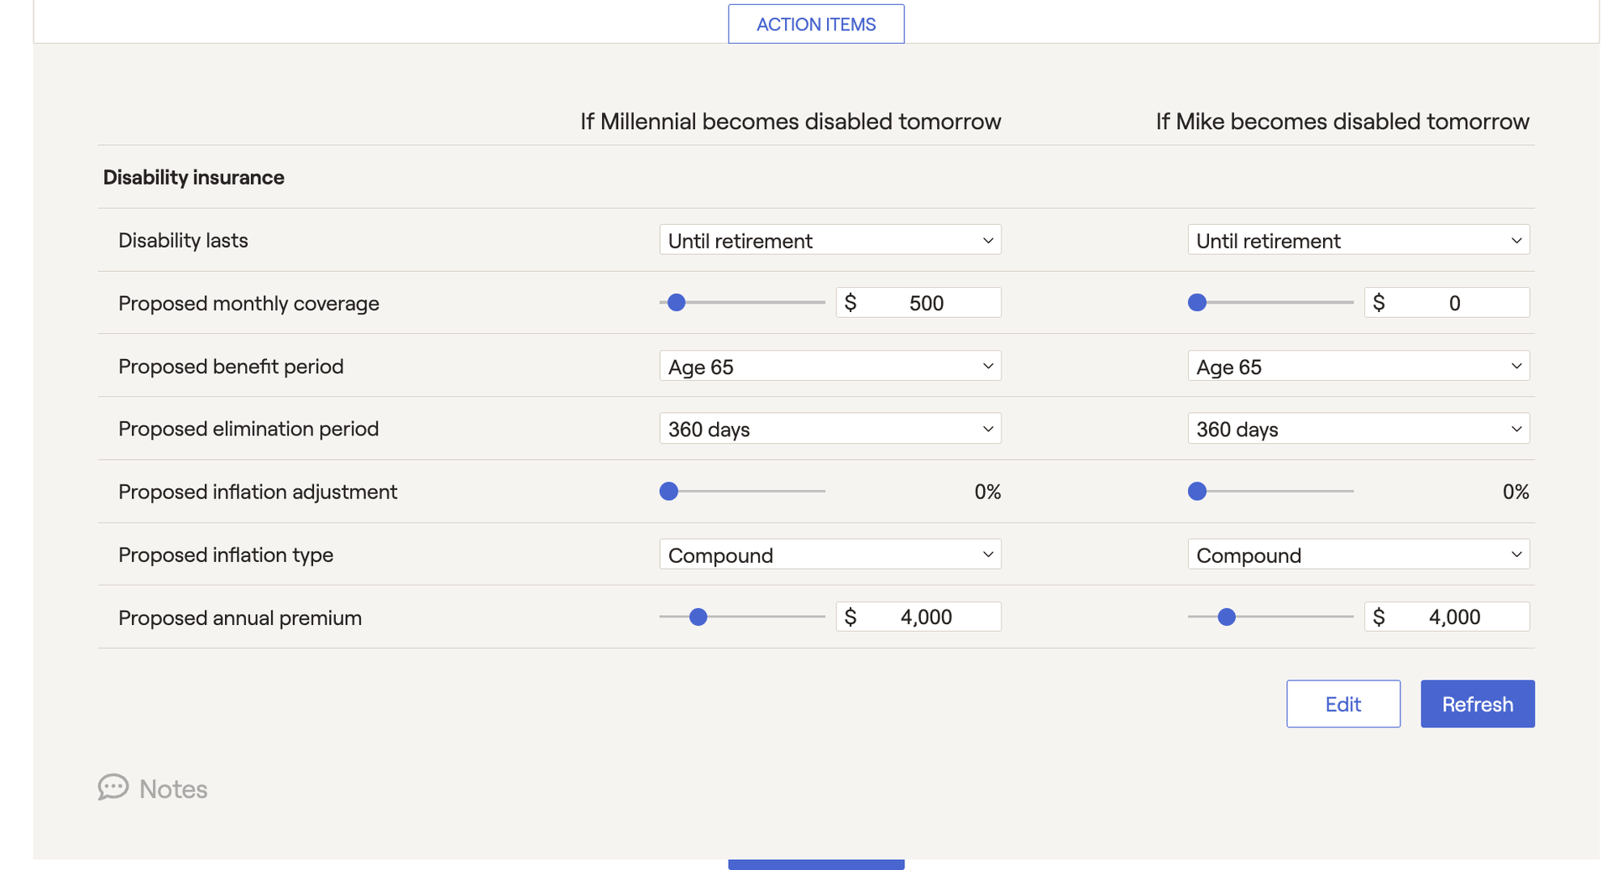Open Mike's Proposed benefit period dropdown
The width and height of the screenshot is (1612, 870).
pos(1358,366)
